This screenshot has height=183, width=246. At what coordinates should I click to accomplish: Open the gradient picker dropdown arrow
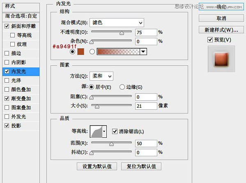pos(143,51)
